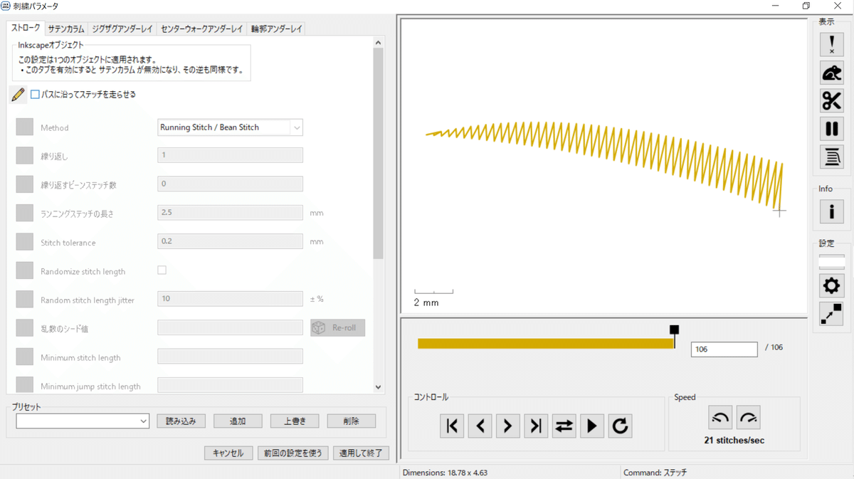Play the stitch simulation
The height and width of the screenshot is (479, 854).
tap(591, 426)
